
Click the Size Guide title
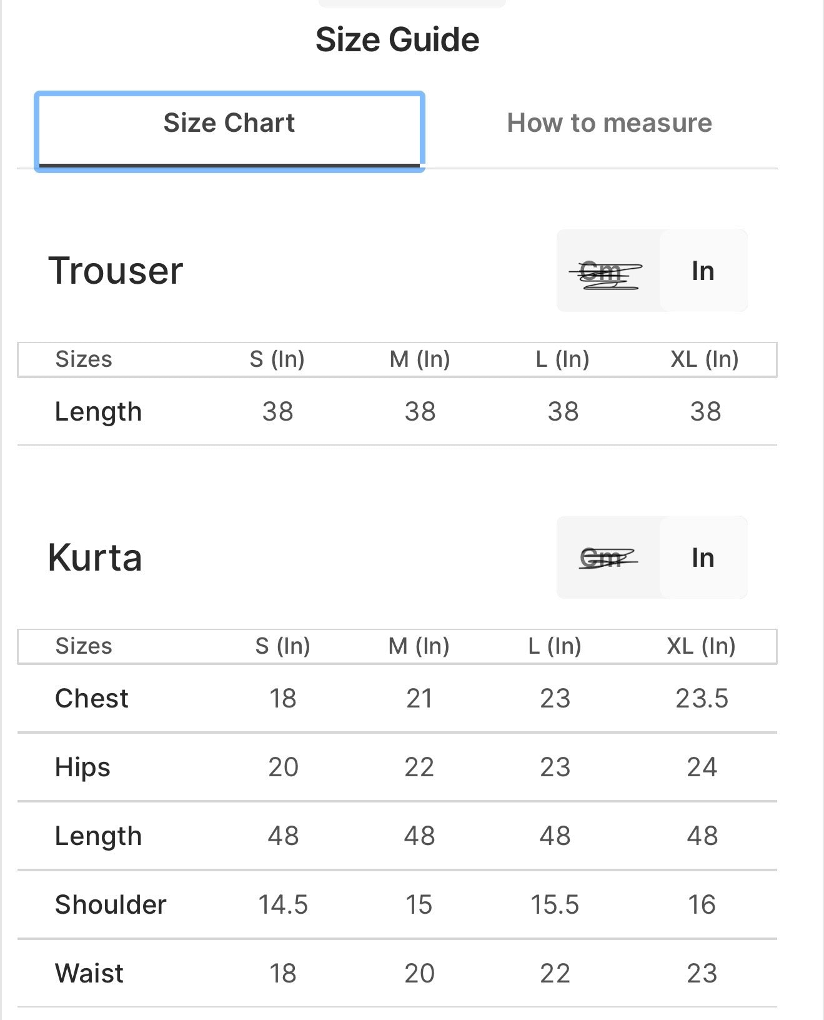(x=397, y=40)
